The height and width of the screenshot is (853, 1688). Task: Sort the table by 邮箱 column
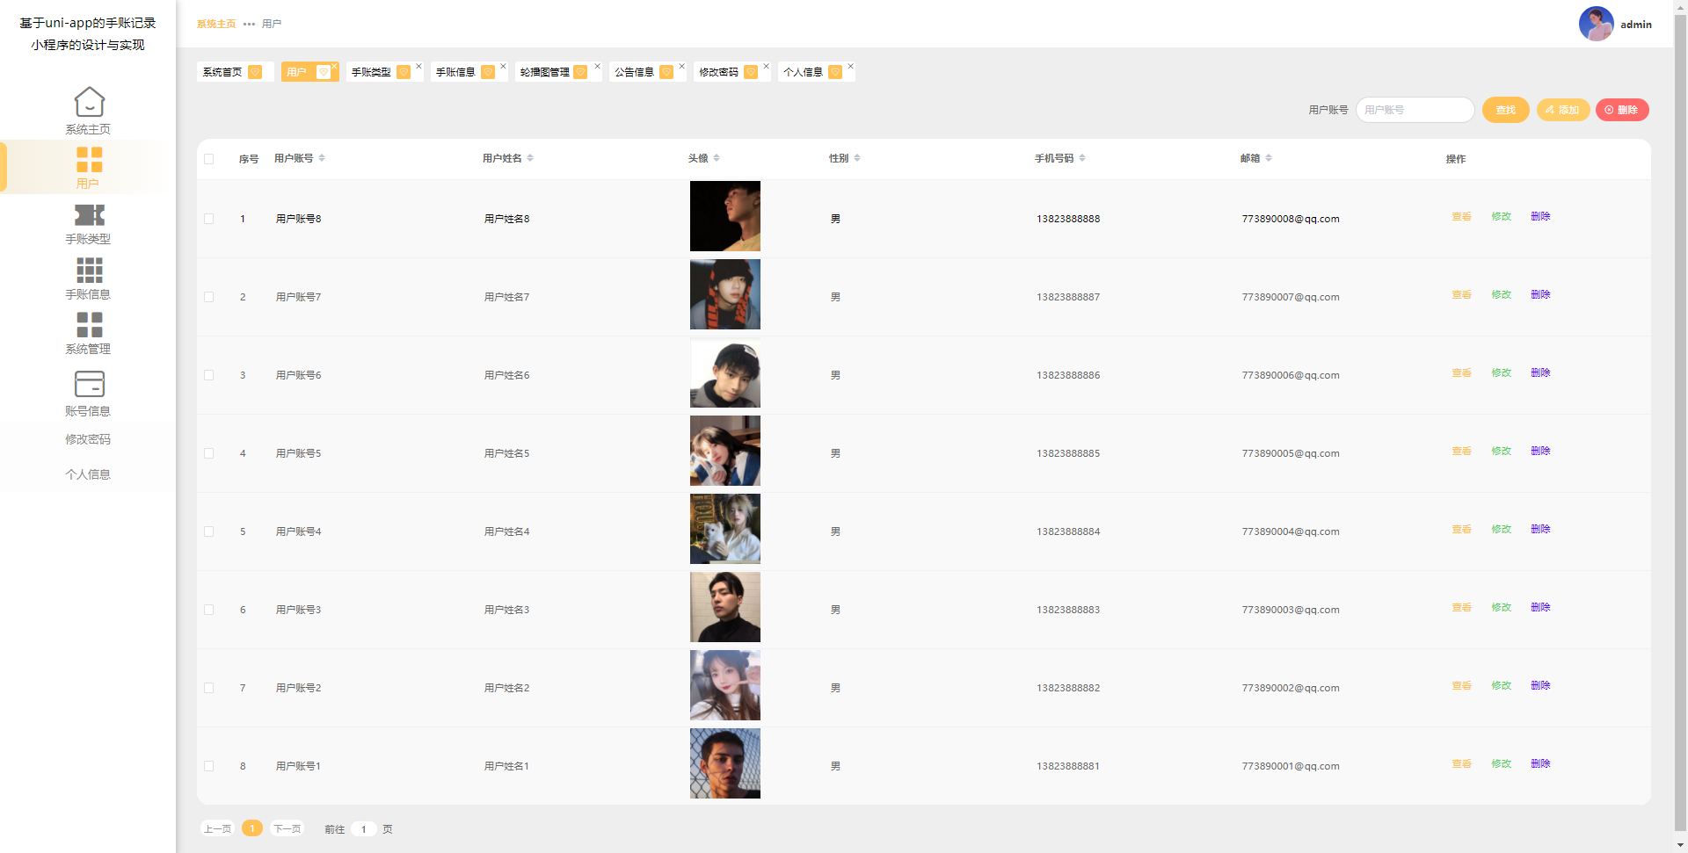pyautogui.click(x=1269, y=158)
